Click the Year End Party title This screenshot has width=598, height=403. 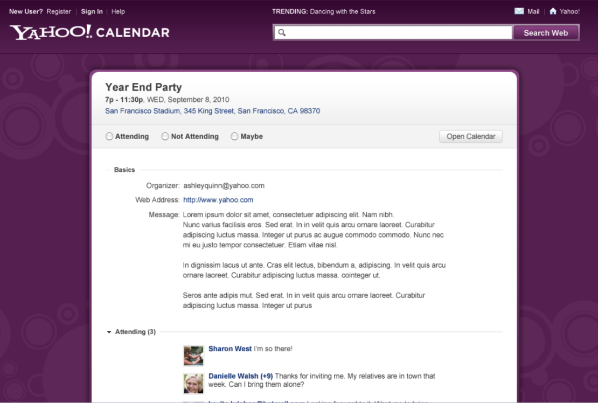point(143,87)
